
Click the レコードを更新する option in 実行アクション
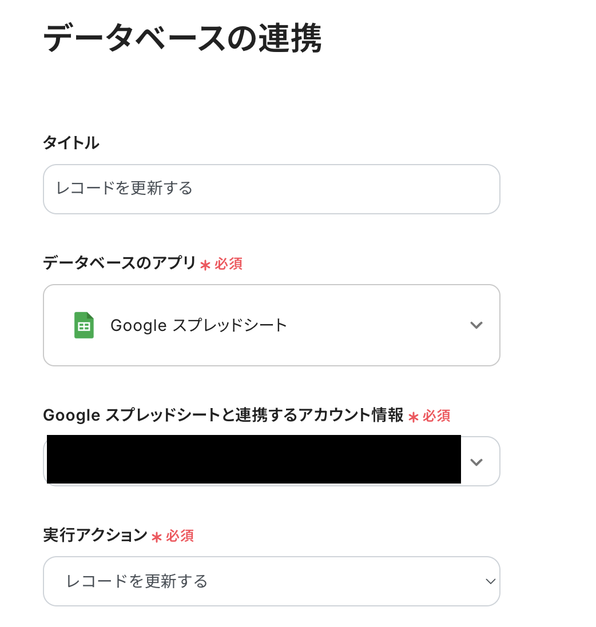(x=137, y=581)
